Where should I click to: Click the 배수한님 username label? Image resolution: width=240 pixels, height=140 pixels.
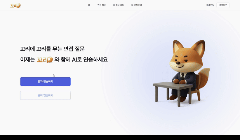pos(210,5)
